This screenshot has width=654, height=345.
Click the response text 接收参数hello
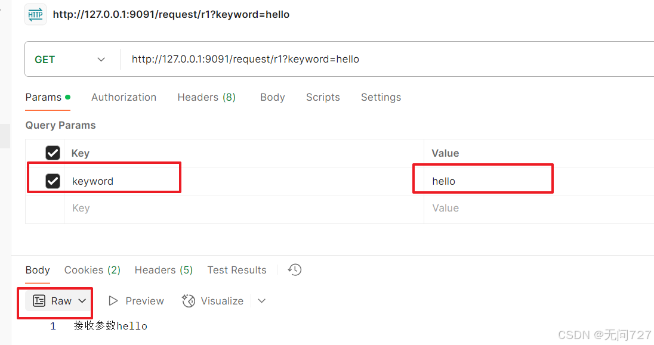(x=110, y=326)
